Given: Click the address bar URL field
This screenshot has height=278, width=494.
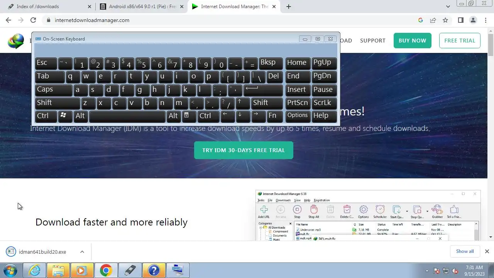Looking at the screenshot, I should 232,20.
